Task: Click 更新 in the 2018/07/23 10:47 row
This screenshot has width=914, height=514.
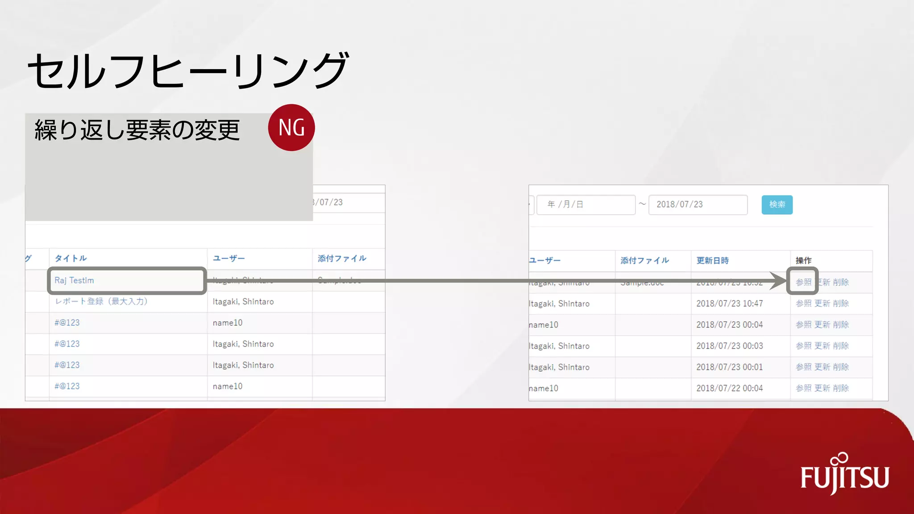Action: 822,303
